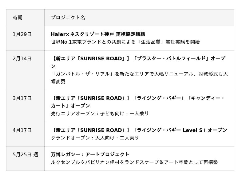Click the word Haier in first row
Image resolution: width=246 pixels, height=180 pixels.
tap(58, 34)
